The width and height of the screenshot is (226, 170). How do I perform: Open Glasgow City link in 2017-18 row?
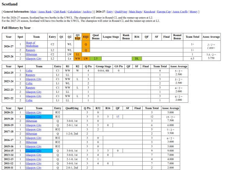[33, 129]
